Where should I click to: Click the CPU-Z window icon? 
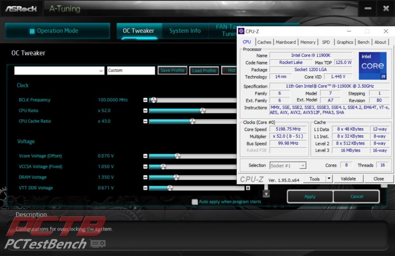pos(241,31)
